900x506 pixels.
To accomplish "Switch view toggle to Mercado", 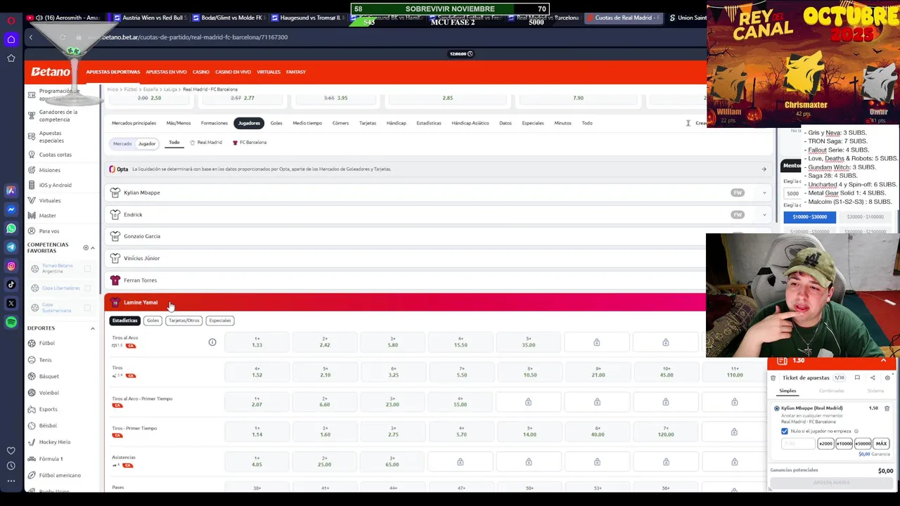I will (x=122, y=143).
